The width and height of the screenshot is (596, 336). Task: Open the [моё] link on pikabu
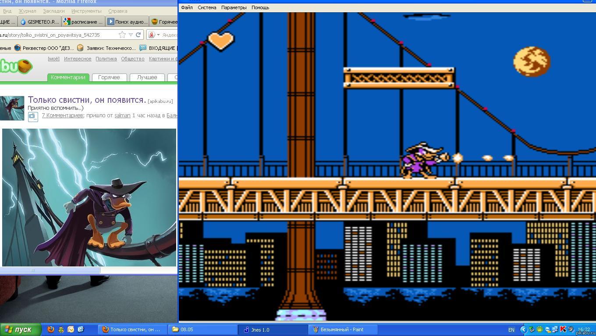tap(53, 59)
